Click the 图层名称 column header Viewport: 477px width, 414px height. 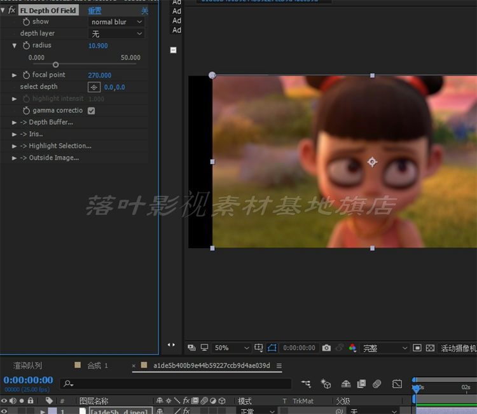coord(93,401)
